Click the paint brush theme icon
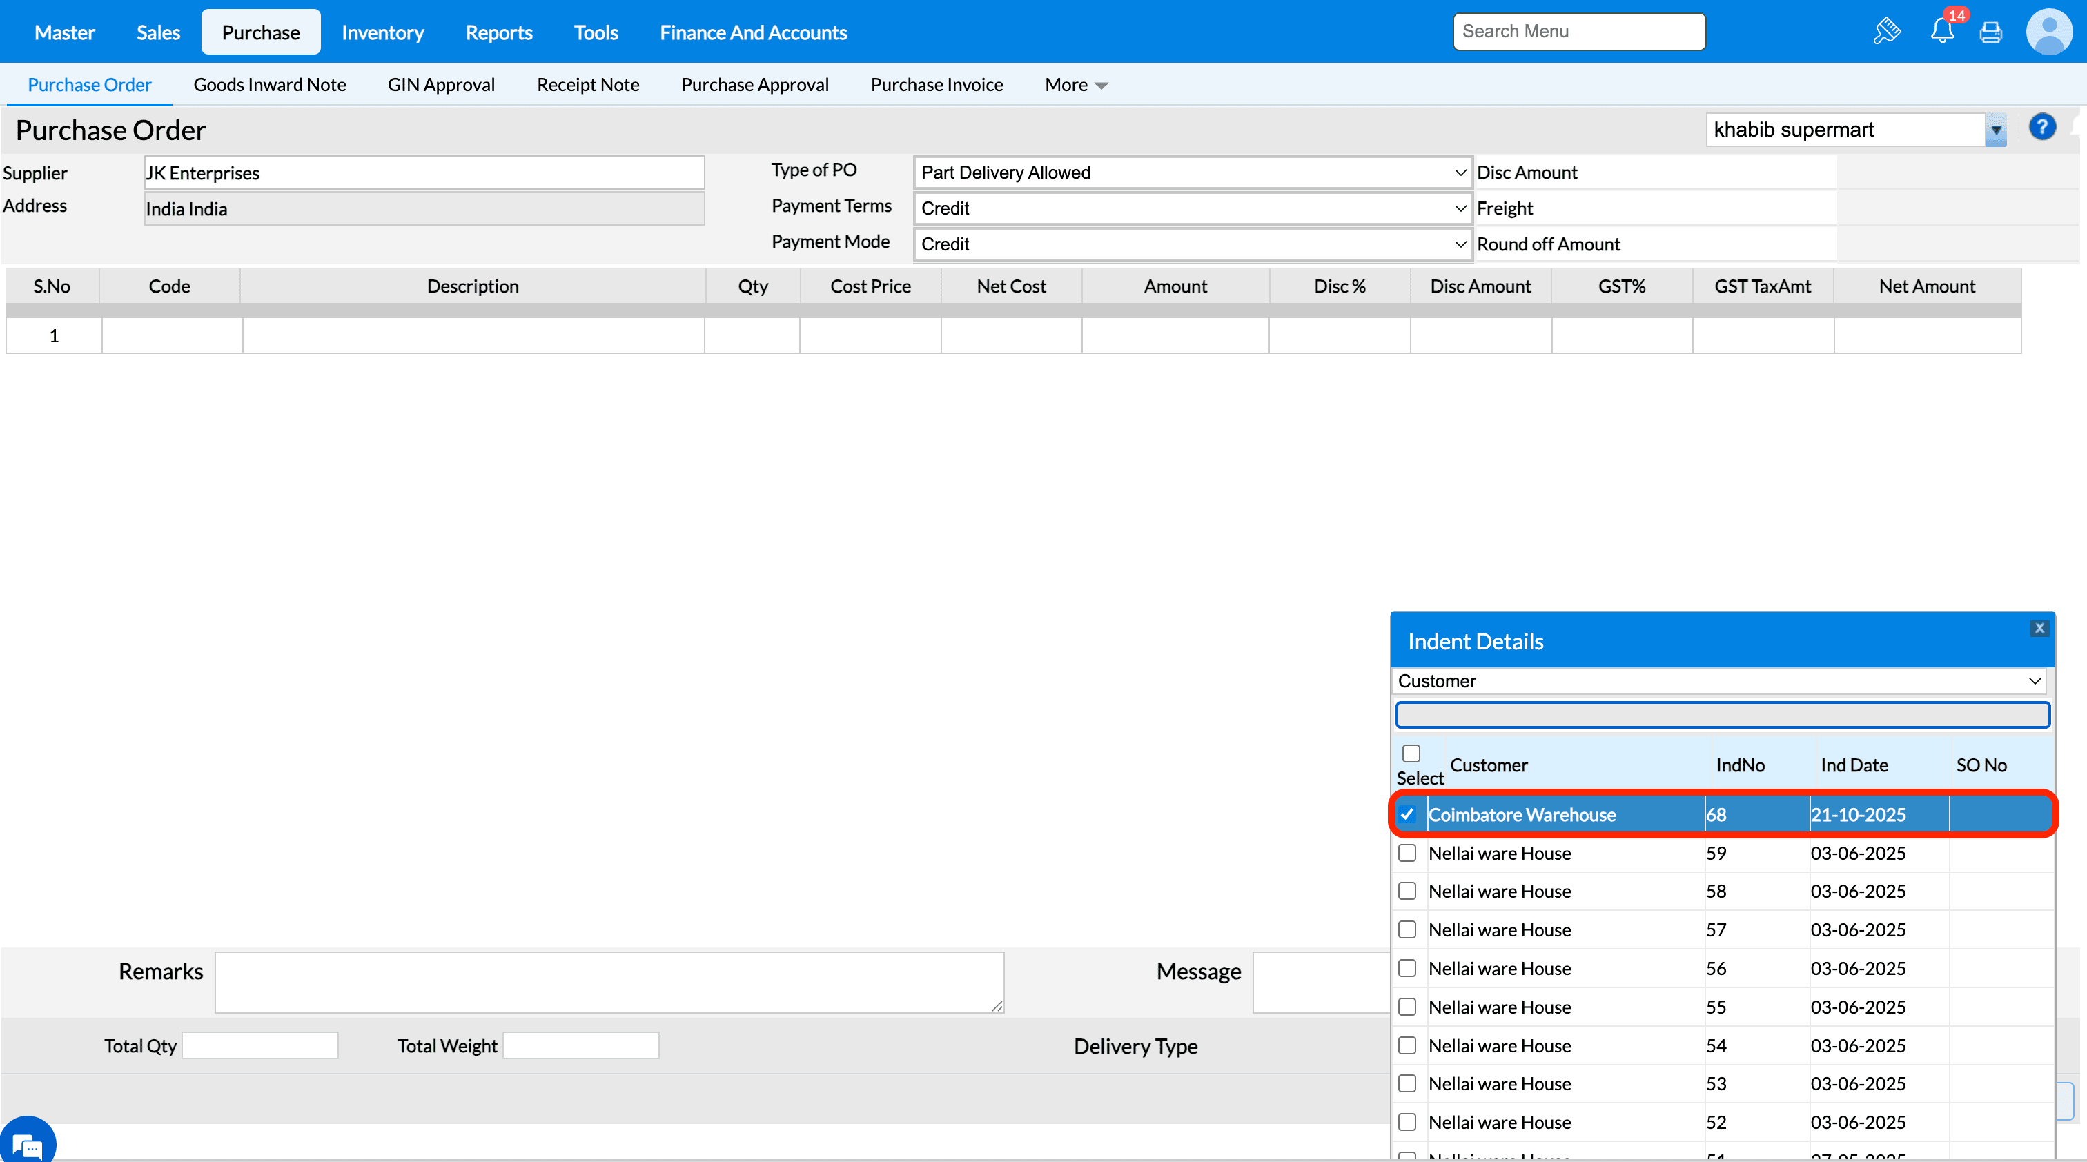Screen dimensions: 2087x1162 pyautogui.click(x=1886, y=32)
